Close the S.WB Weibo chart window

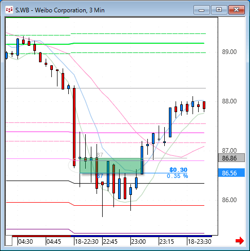tap(237, 10)
